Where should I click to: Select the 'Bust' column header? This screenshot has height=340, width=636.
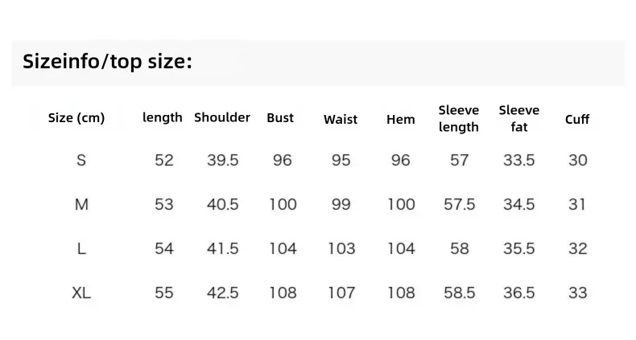point(280,118)
